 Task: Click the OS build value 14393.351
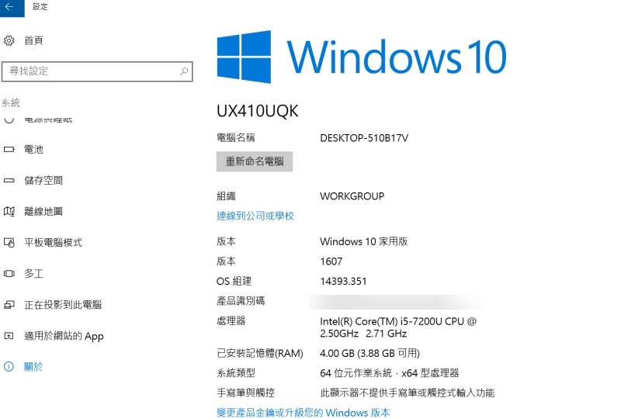(x=343, y=281)
